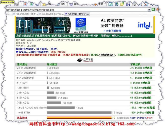The height and width of the screenshot is (126, 165).
Task: Click the blue intel logo on the banner's right
Action: tap(145, 25)
